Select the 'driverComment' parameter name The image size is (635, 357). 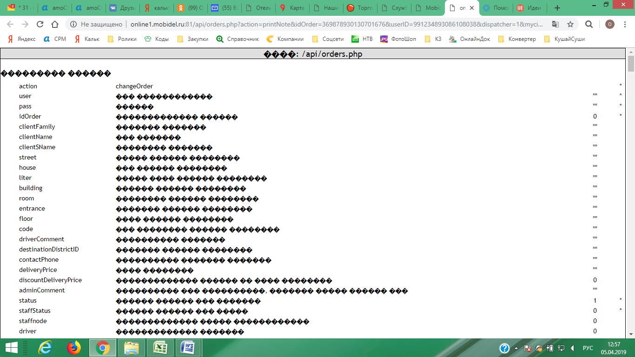pos(41,239)
